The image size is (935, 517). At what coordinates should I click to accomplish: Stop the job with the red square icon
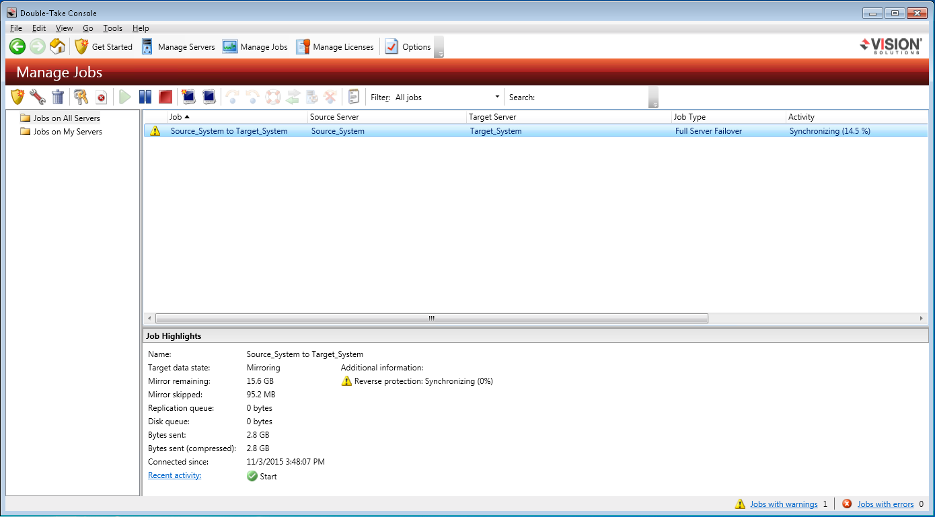click(165, 97)
